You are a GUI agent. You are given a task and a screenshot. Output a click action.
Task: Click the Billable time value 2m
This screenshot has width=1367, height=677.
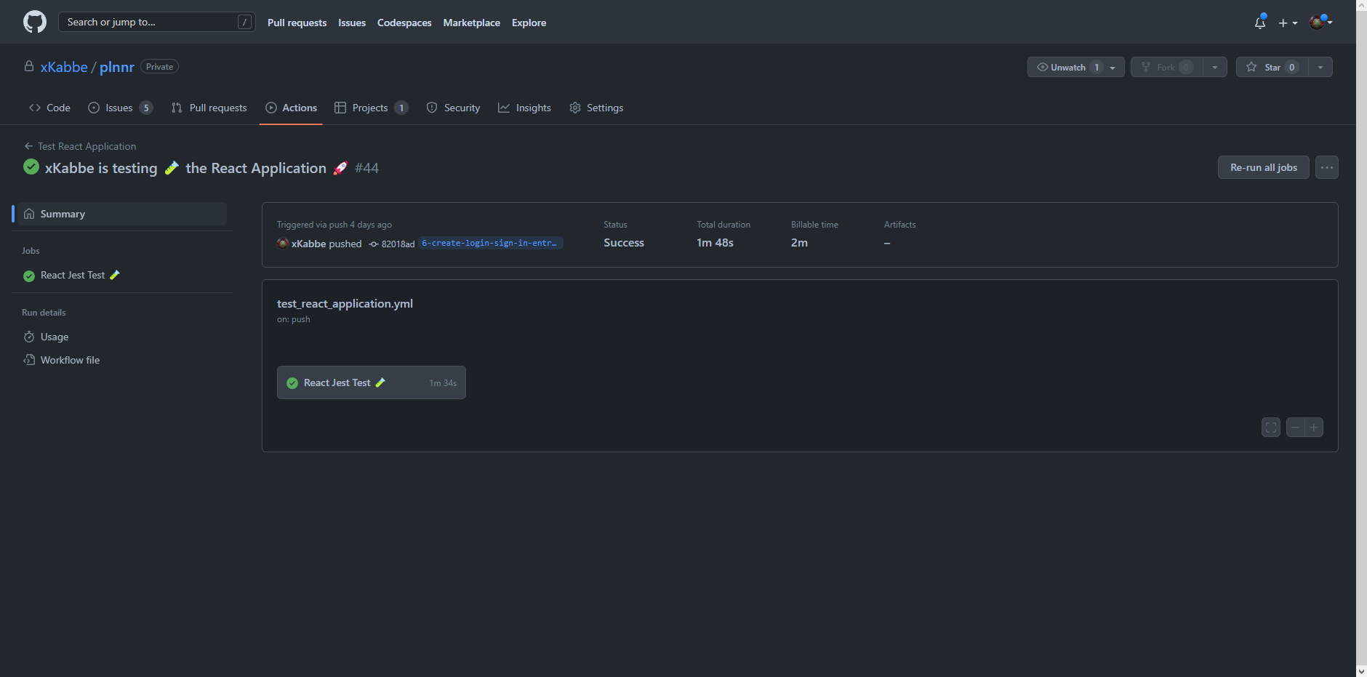(x=799, y=243)
